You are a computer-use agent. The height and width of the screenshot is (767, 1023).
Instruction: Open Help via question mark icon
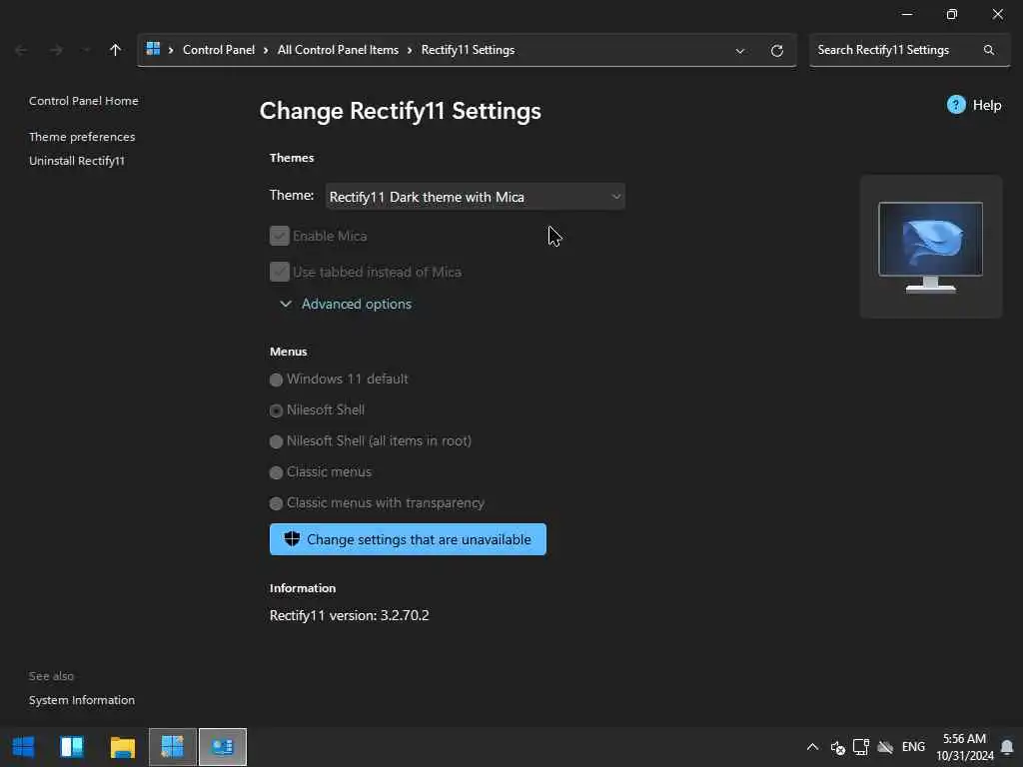(x=956, y=104)
